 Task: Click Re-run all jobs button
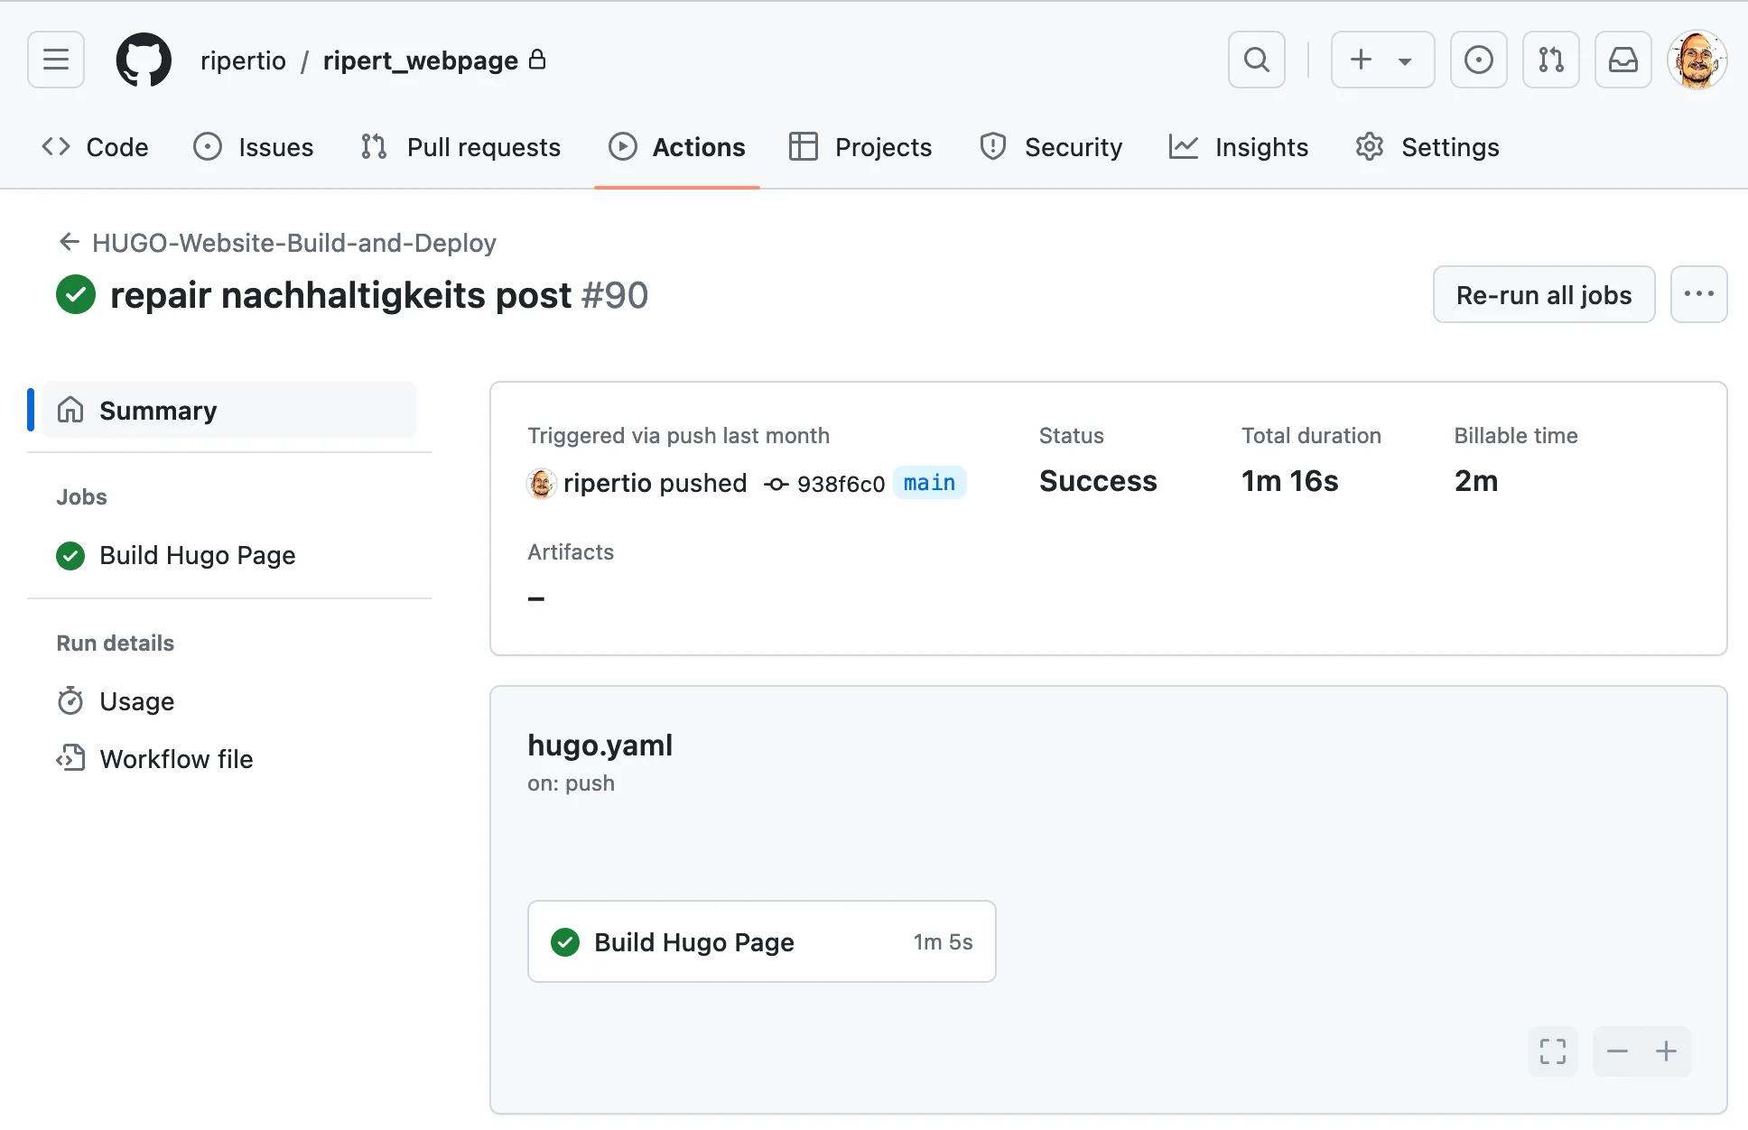pos(1544,294)
